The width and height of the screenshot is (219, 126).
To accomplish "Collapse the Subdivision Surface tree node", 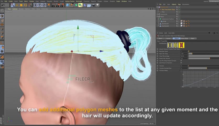I will (x=158, y=19).
